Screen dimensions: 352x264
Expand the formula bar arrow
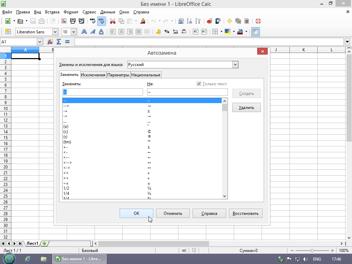coord(347,42)
